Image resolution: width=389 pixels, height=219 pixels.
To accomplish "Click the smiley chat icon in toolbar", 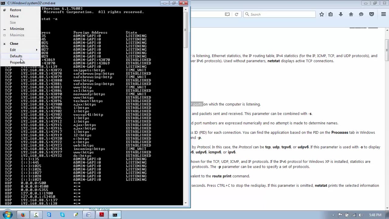I will (361, 14).
